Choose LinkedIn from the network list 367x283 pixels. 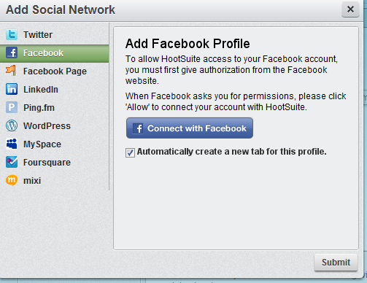(55, 89)
